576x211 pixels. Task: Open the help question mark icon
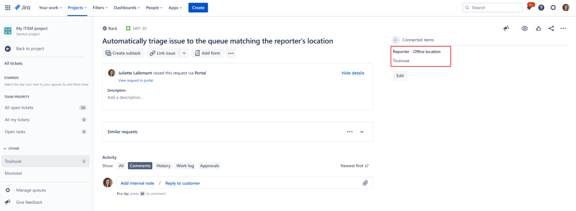coord(541,8)
